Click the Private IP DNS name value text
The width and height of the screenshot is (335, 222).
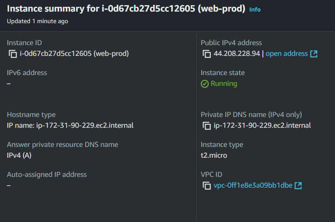click(262, 125)
